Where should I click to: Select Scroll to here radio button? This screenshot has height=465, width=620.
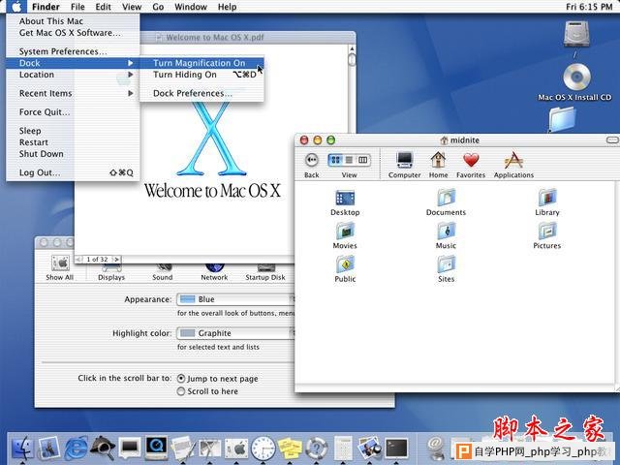tap(181, 391)
